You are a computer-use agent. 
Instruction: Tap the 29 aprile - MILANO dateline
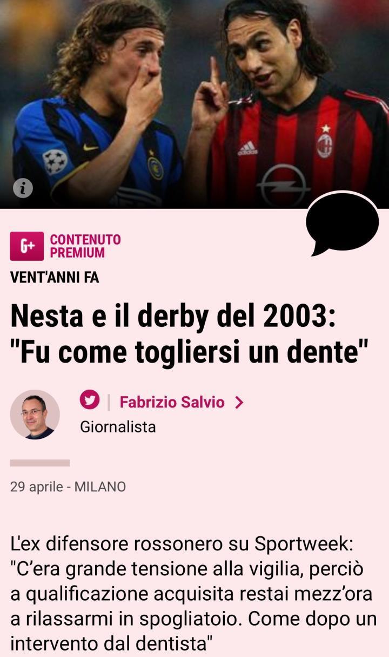click(x=68, y=487)
